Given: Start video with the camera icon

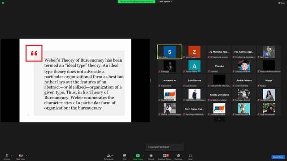Looking at the screenshot, I should click(x=21, y=157).
